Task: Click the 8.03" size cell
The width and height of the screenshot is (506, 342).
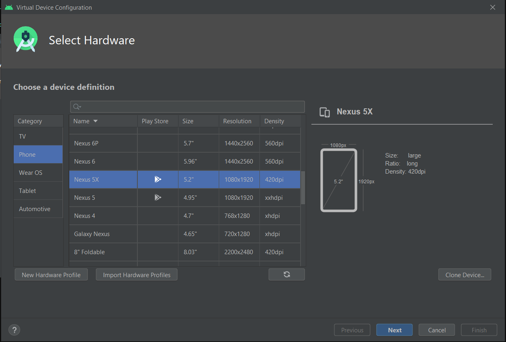Action: (x=199, y=252)
